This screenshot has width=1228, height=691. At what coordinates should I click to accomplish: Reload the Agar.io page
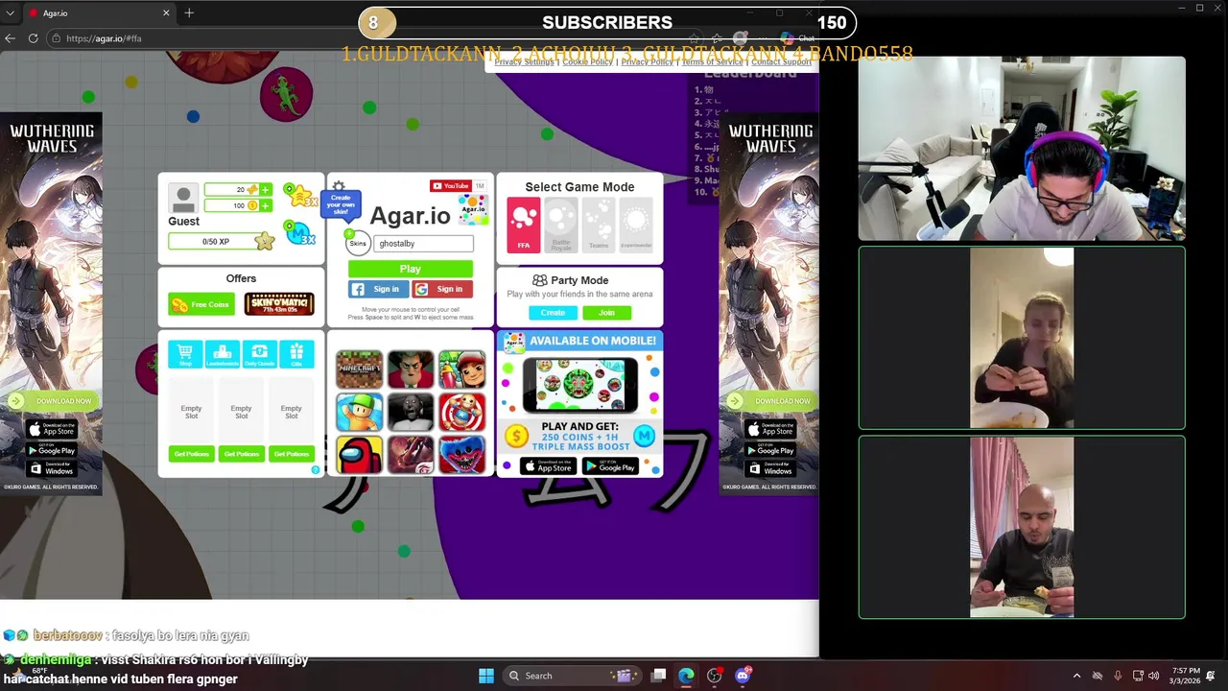(x=33, y=38)
